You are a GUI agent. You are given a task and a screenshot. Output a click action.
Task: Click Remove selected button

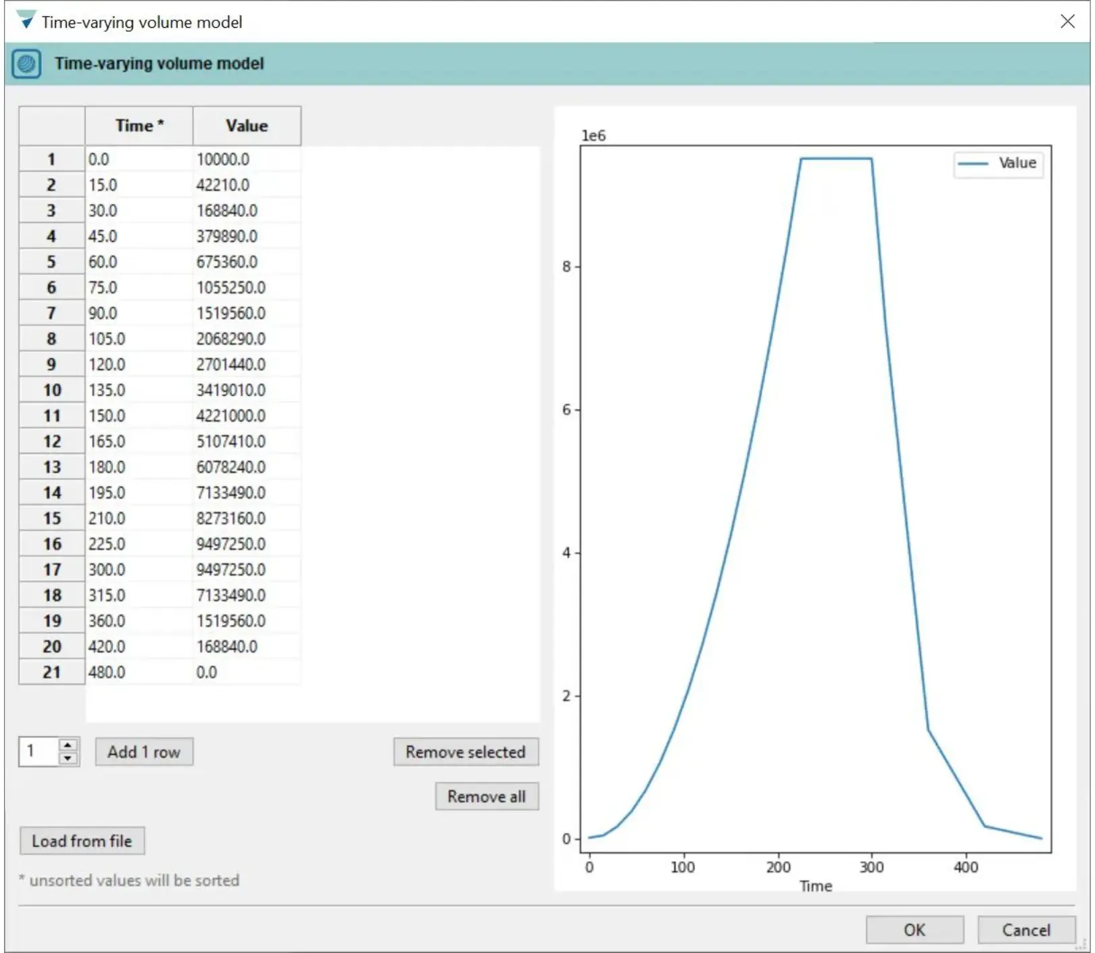(x=466, y=752)
